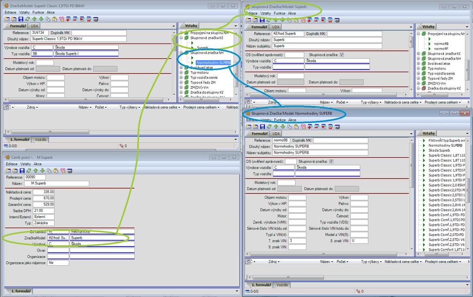Screen dimensions: 473x297
Task: Open Formulář panel dropdown in Normohodiny SUPERB window
Action: tap(411, 133)
